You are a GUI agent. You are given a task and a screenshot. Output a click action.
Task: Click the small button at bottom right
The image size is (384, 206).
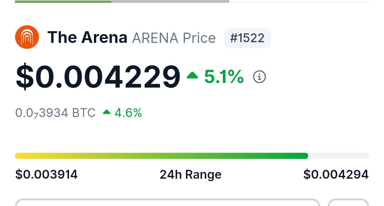[348, 203]
